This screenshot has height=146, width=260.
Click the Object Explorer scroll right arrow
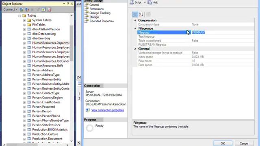[x=67, y=145]
